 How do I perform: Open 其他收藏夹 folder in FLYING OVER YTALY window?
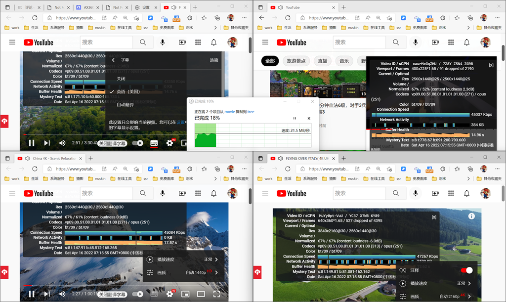(x=489, y=178)
